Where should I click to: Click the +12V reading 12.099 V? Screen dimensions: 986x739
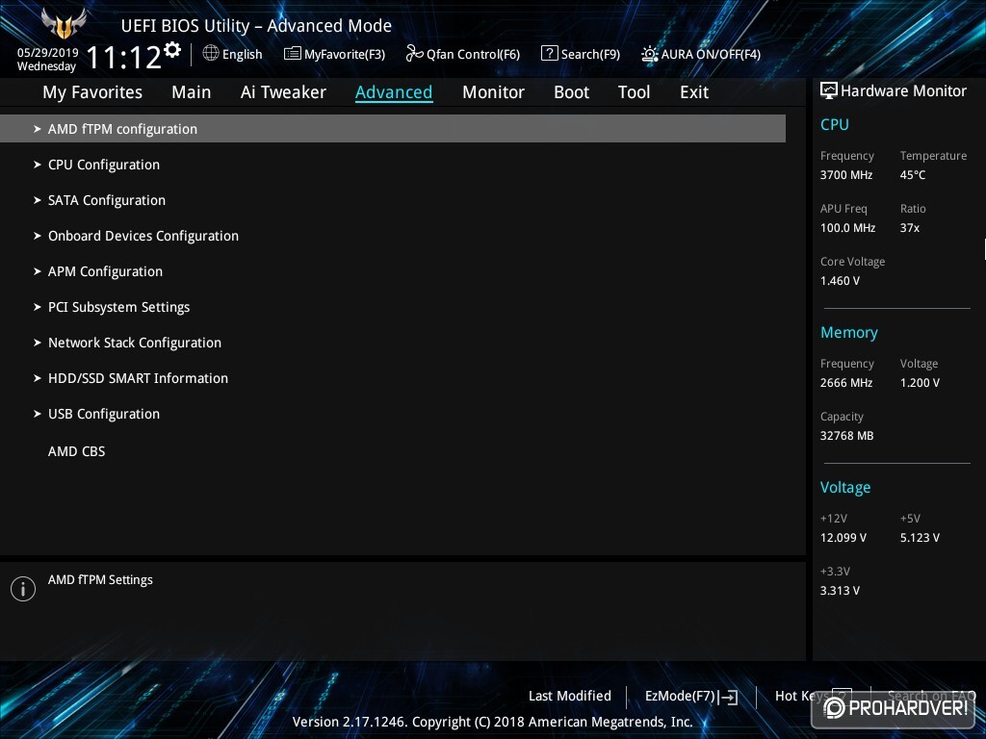point(843,538)
